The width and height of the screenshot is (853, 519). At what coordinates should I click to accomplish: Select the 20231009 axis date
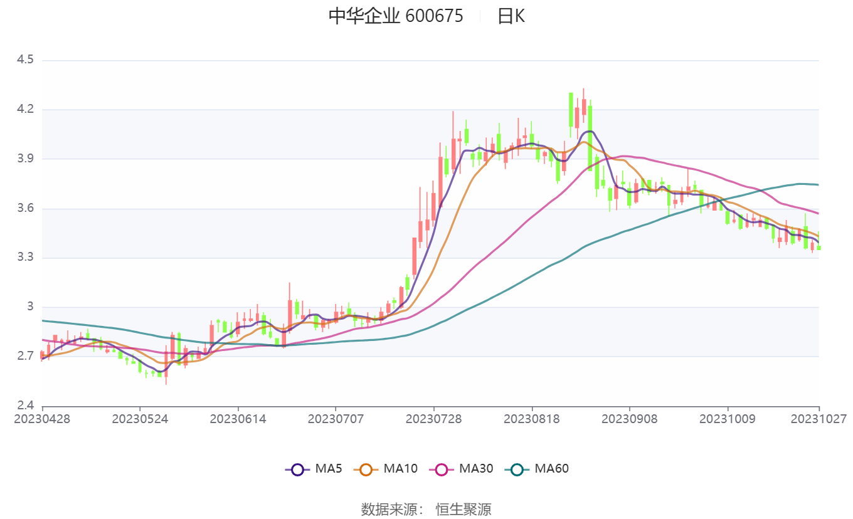pyautogui.click(x=728, y=418)
